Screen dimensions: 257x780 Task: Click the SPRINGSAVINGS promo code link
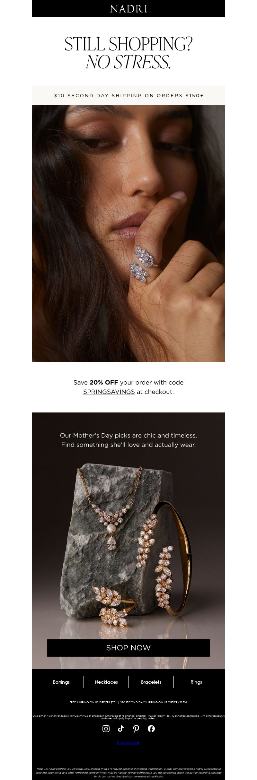tap(109, 392)
